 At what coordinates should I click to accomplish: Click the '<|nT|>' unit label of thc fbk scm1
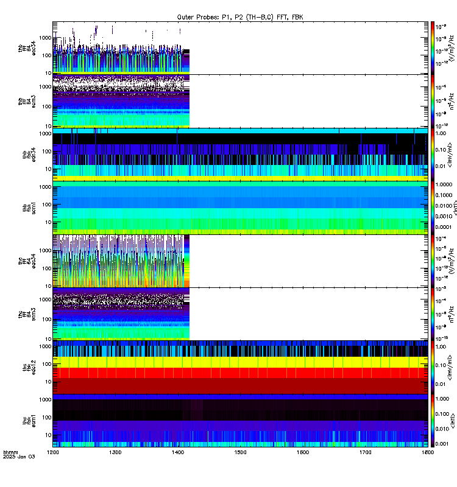coord(453,421)
